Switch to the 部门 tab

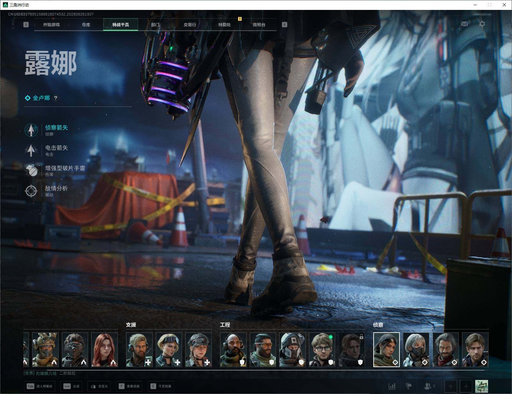[155, 25]
